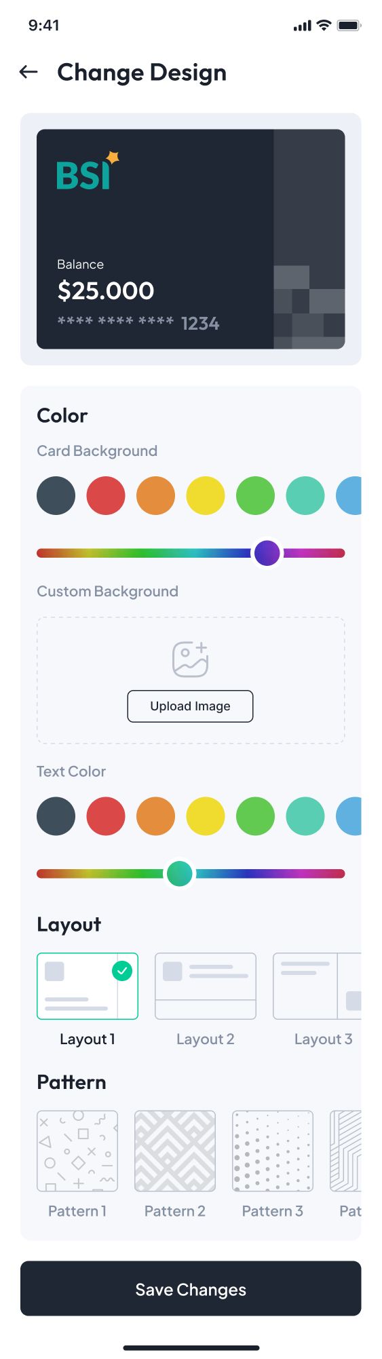
Task: Go back with the left arrow icon
Action: pyautogui.click(x=28, y=72)
